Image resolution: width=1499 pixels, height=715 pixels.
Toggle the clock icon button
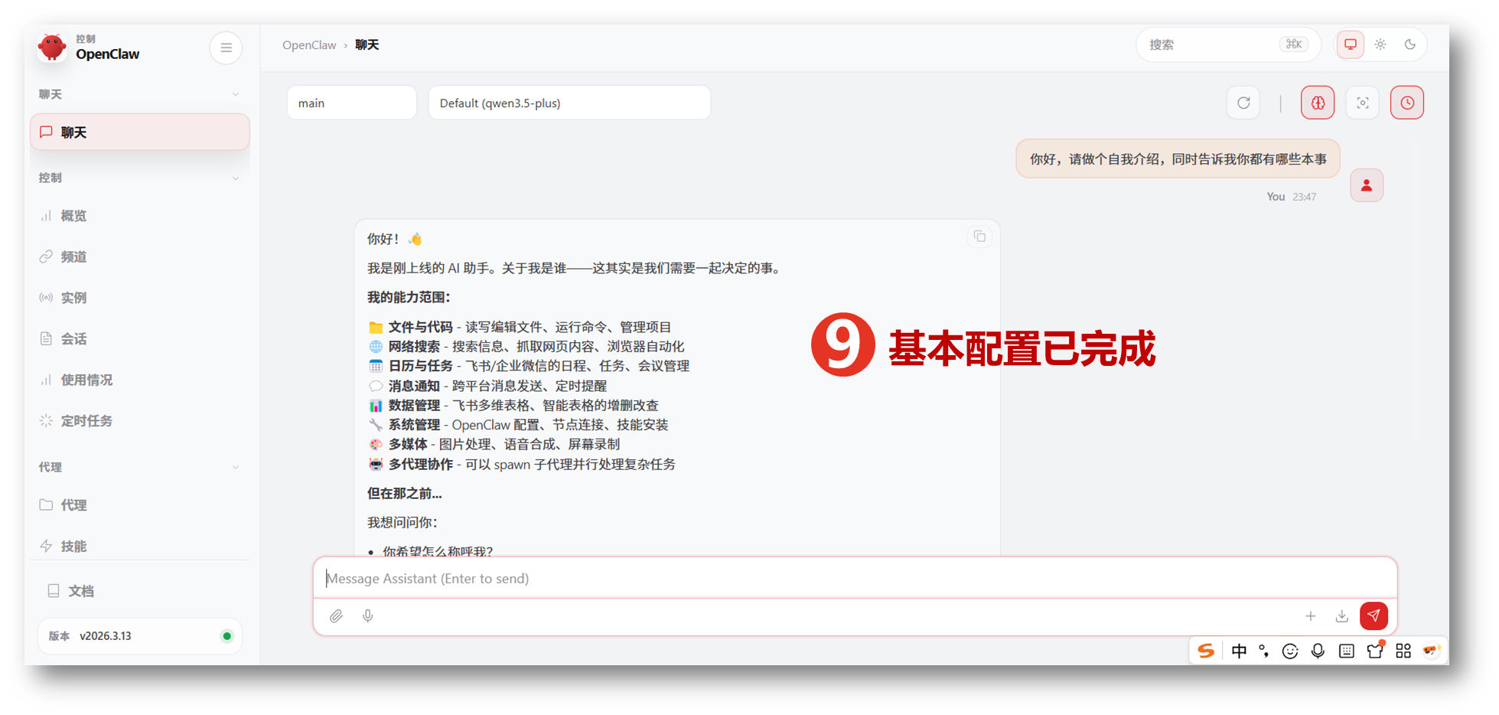pyautogui.click(x=1407, y=103)
